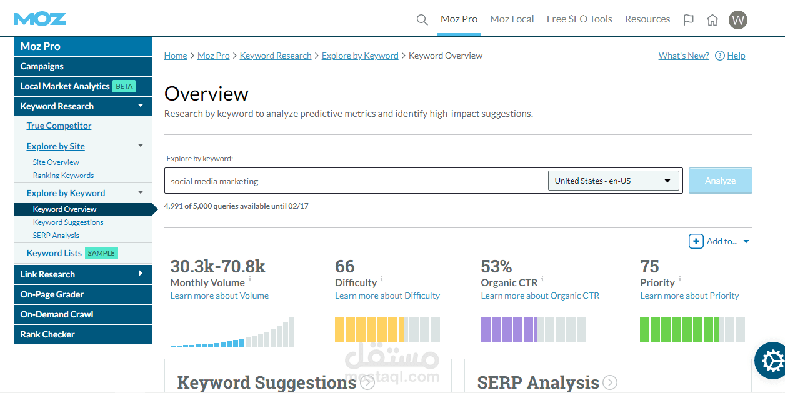Screen dimensions: 785x393
Task: Click Moz Pro in the breadcrumb
Action: (x=214, y=56)
